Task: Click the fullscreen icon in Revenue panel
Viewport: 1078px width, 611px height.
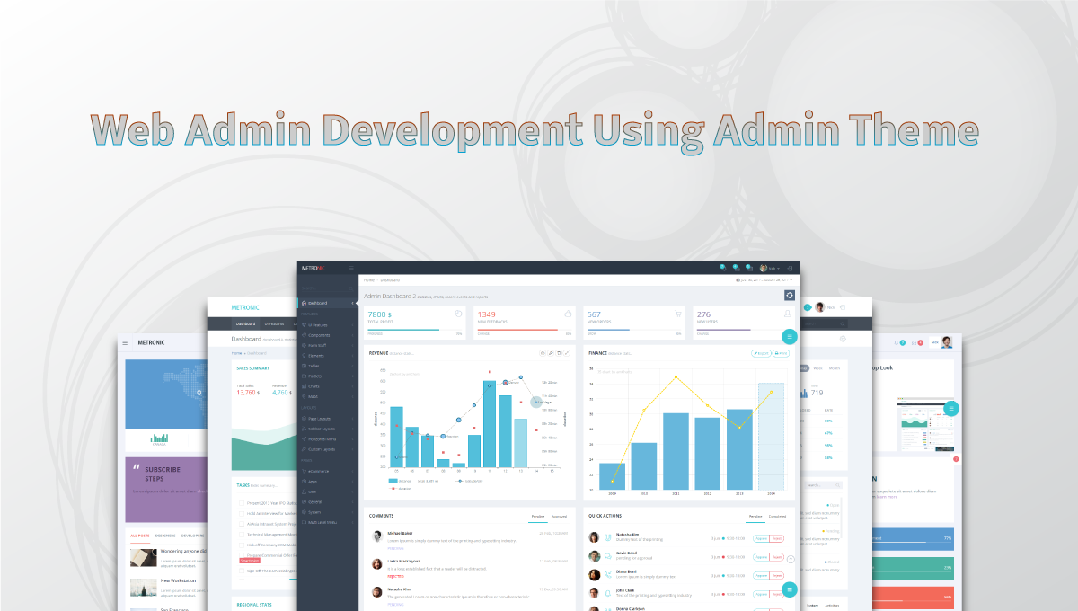Action: point(567,353)
